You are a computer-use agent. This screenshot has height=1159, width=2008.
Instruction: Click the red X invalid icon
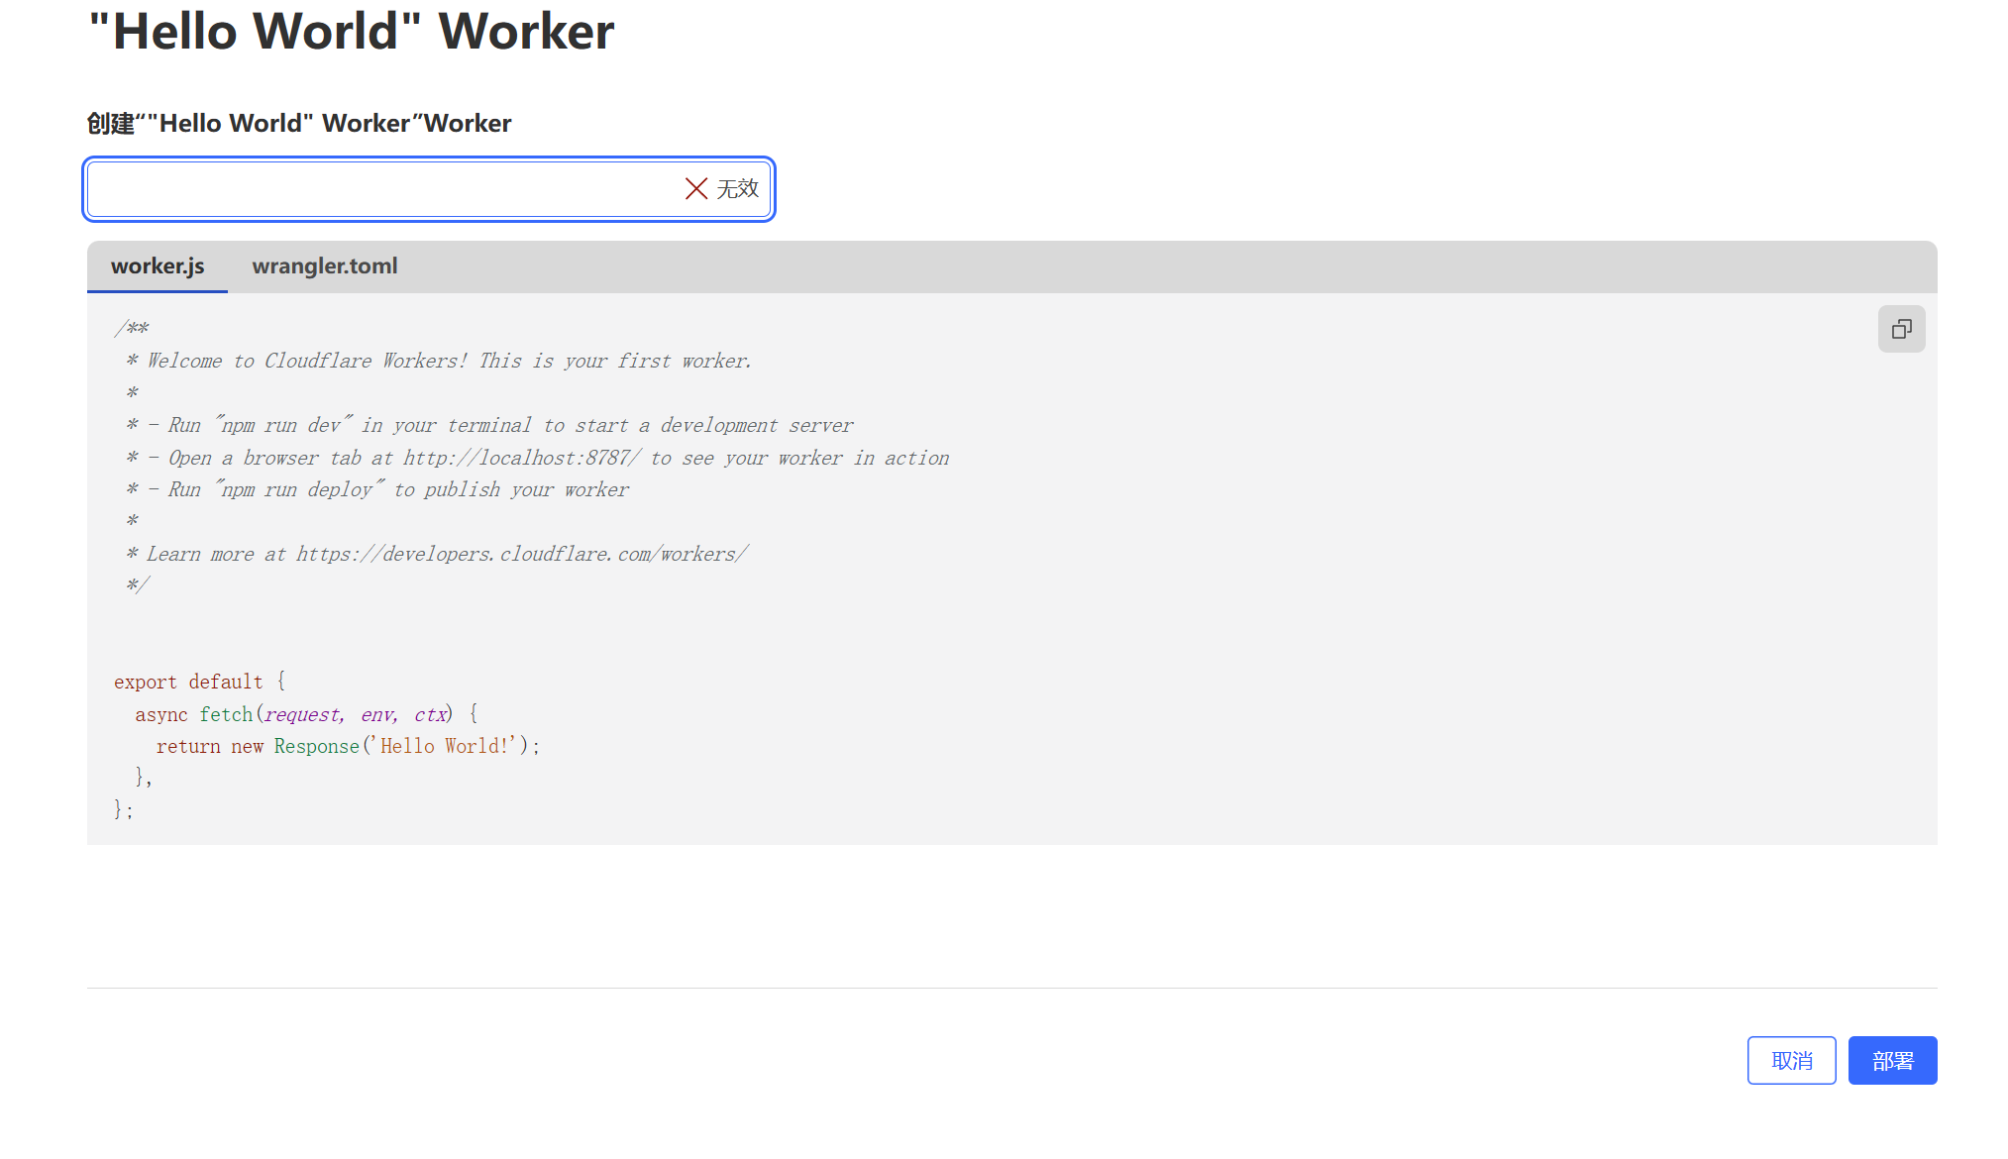[x=695, y=189]
